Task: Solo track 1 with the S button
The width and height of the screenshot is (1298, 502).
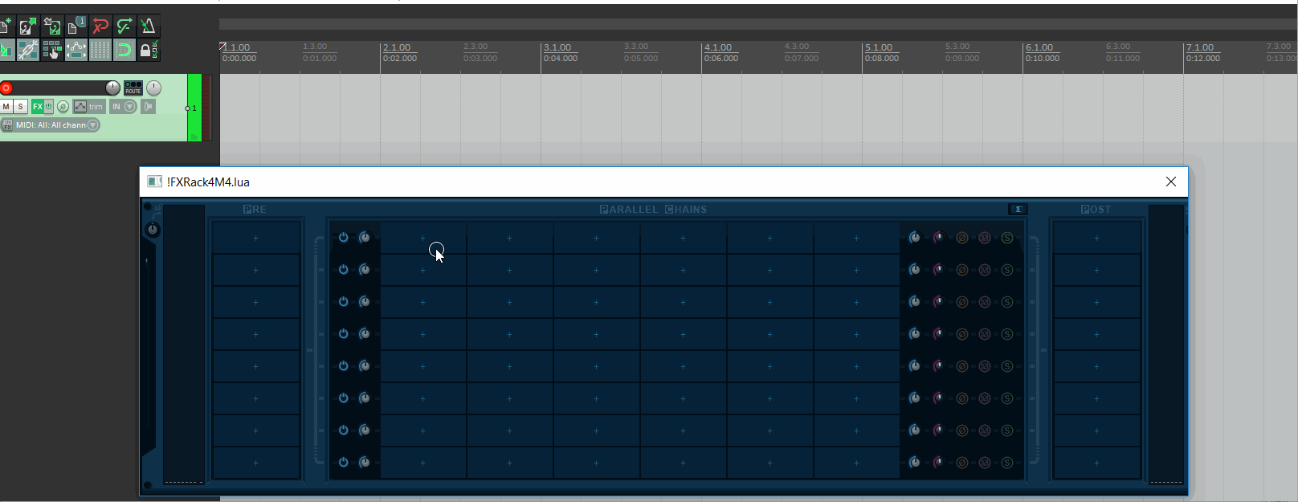Action: point(21,106)
